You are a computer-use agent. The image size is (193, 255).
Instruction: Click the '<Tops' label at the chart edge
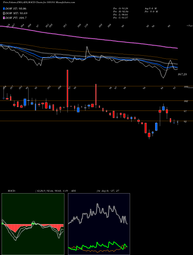click(x=190, y=26)
